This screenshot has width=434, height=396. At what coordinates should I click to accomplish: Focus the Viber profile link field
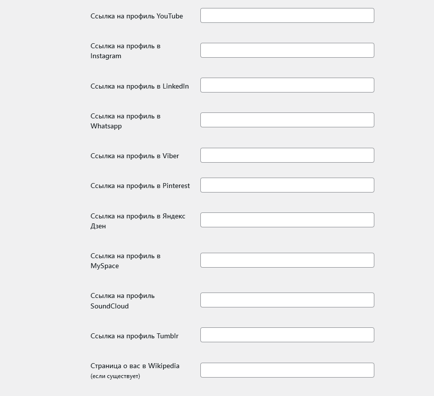pos(287,155)
